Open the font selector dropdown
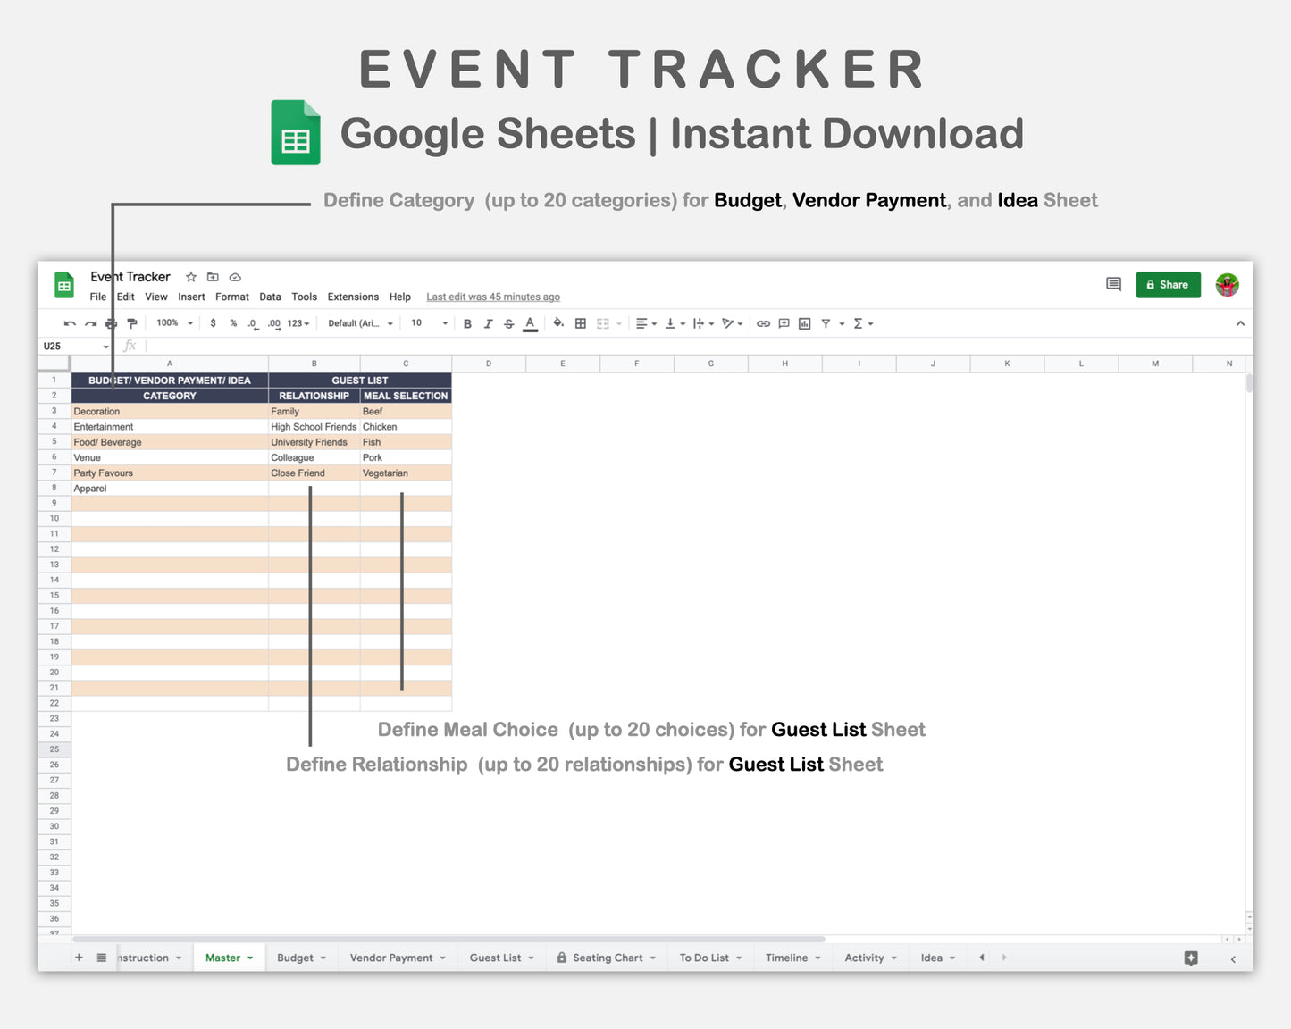Image resolution: width=1291 pixels, height=1029 pixels. point(359,322)
